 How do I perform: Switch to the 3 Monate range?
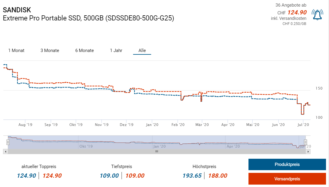click(x=50, y=51)
